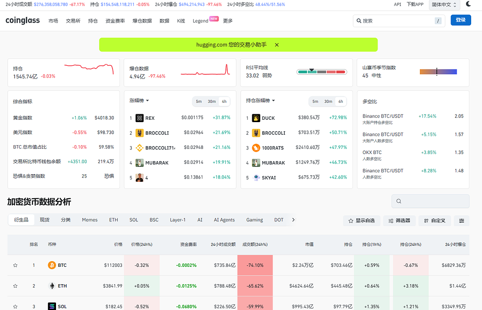
Task: Star BTC row as favorite
Action: point(15,265)
